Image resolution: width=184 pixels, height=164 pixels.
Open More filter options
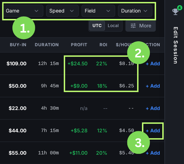[x=141, y=26]
